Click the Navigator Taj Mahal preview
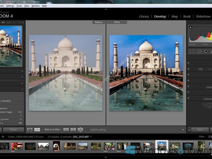This screenshot has height=159, width=212. [11, 46]
